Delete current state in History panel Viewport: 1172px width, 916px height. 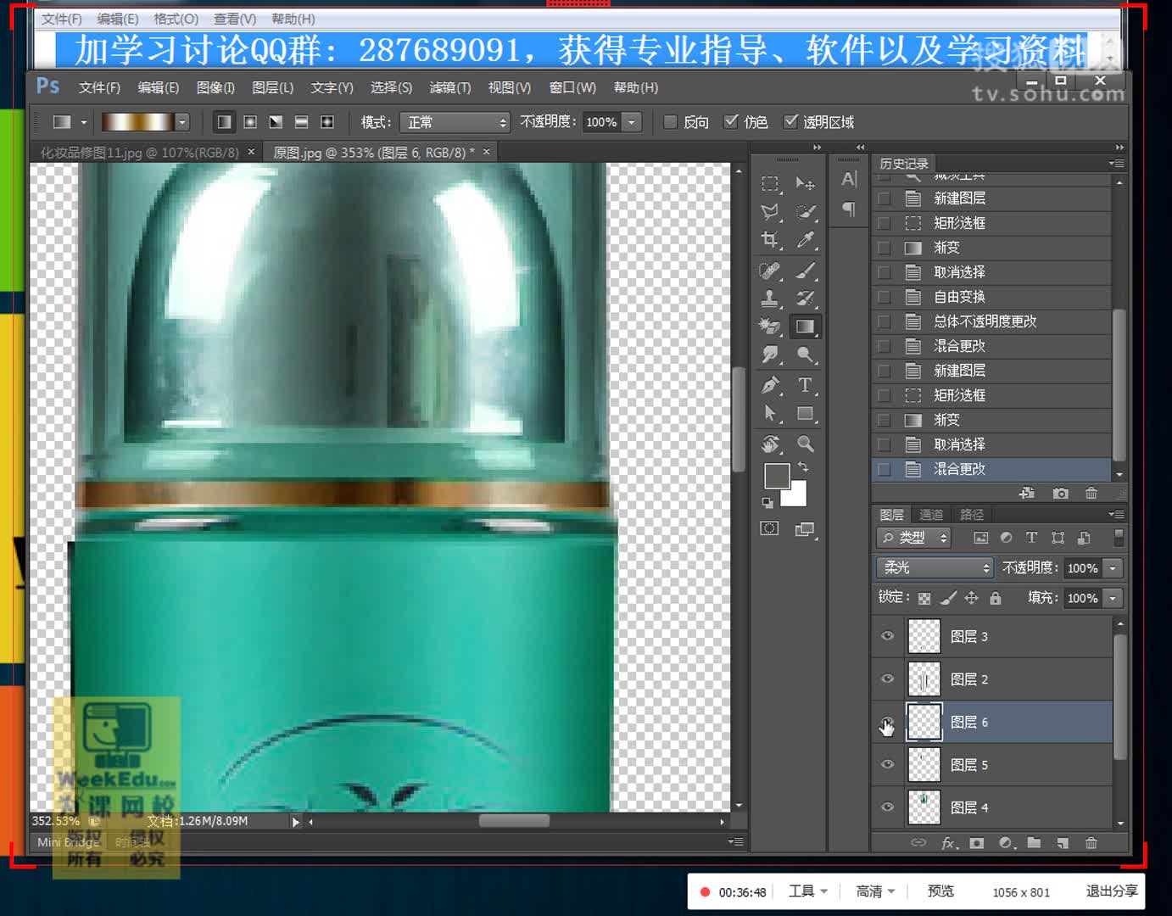[x=1091, y=493]
